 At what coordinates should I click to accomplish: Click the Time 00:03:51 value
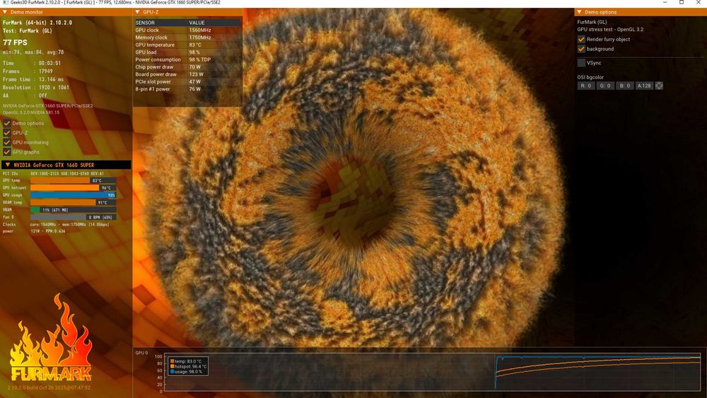[49, 63]
